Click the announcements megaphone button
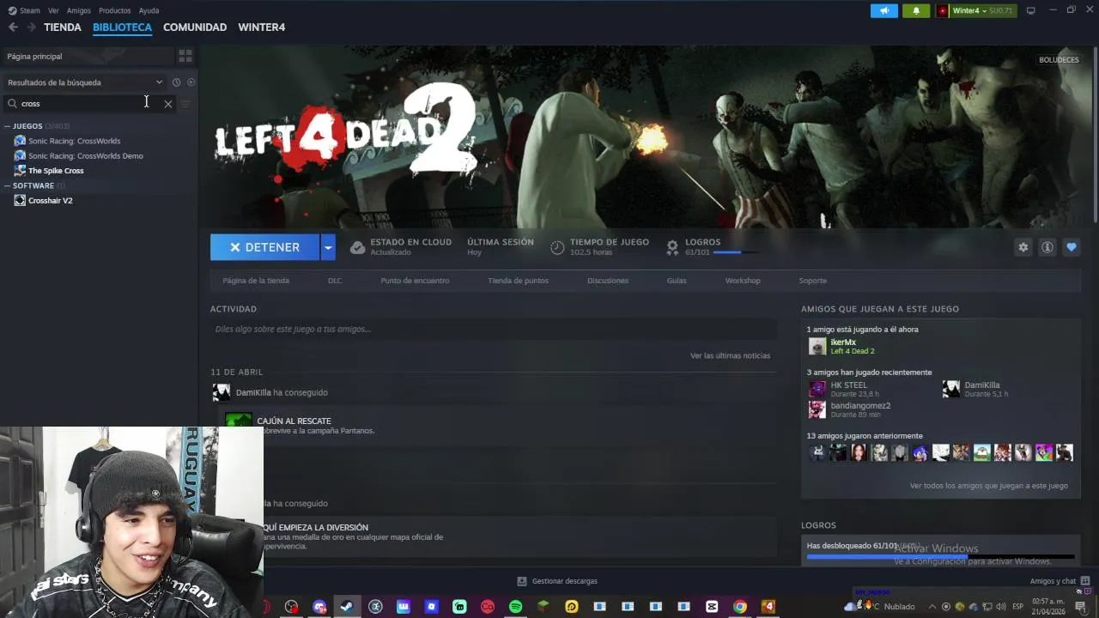 coord(883,10)
